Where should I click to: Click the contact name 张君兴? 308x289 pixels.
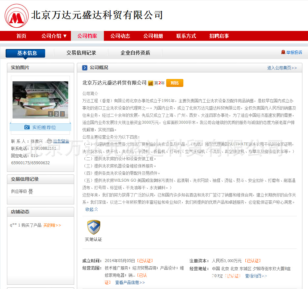click(x=37, y=141)
